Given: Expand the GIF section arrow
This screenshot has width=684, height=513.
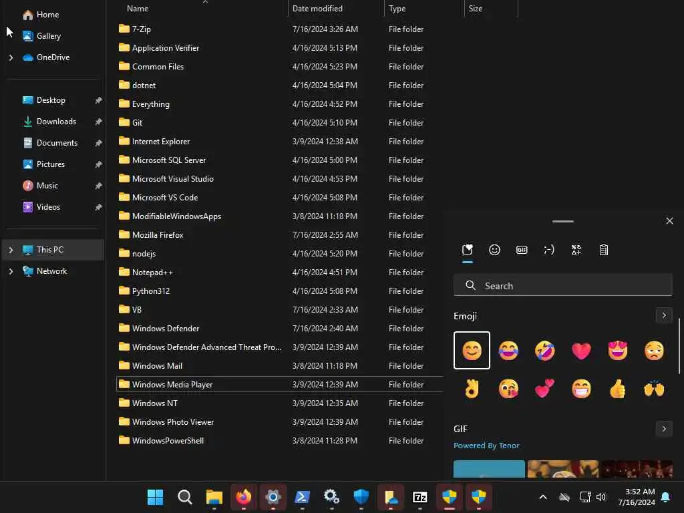Looking at the screenshot, I should pyautogui.click(x=664, y=429).
